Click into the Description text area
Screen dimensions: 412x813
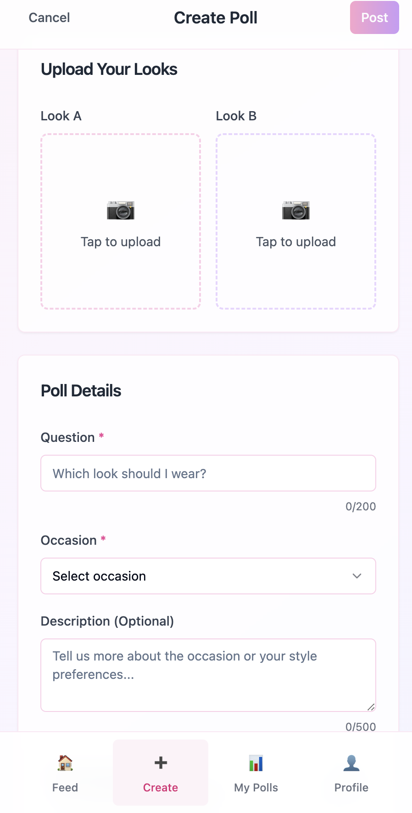pyautogui.click(x=208, y=675)
